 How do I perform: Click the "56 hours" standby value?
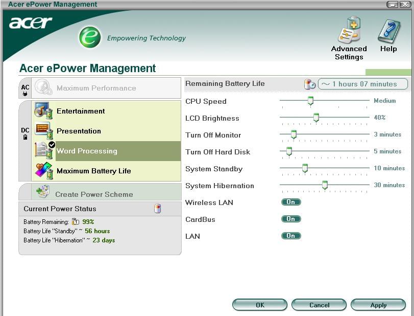coord(98,231)
